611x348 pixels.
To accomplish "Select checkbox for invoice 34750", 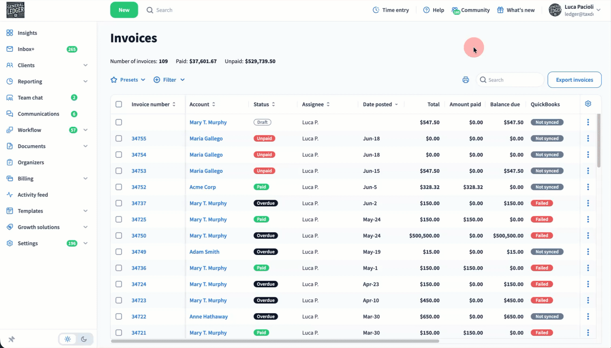I will click(x=119, y=236).
